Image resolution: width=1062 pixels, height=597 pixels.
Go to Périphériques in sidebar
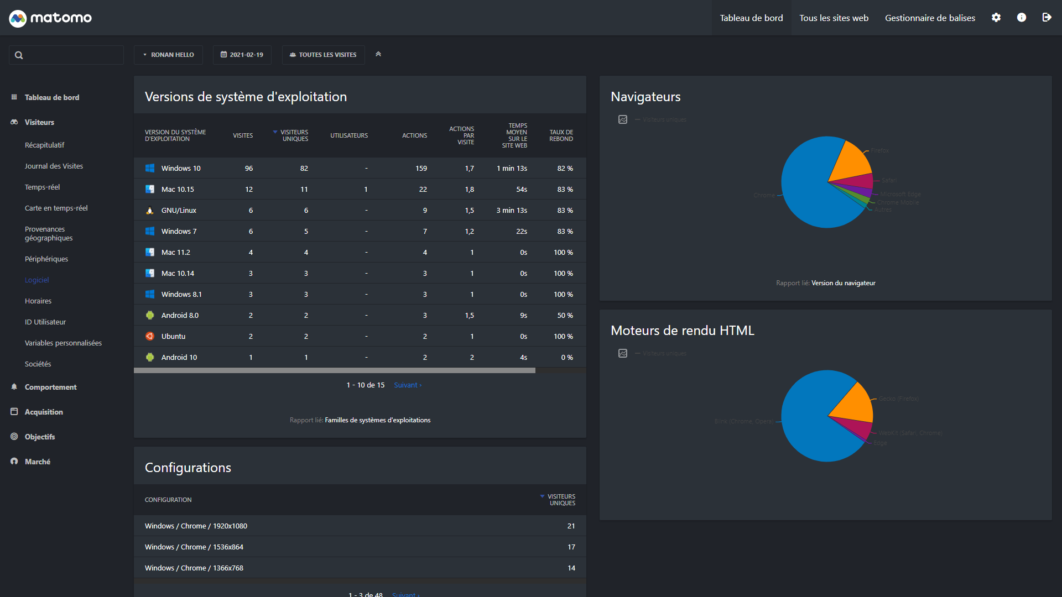coord(46,259)
